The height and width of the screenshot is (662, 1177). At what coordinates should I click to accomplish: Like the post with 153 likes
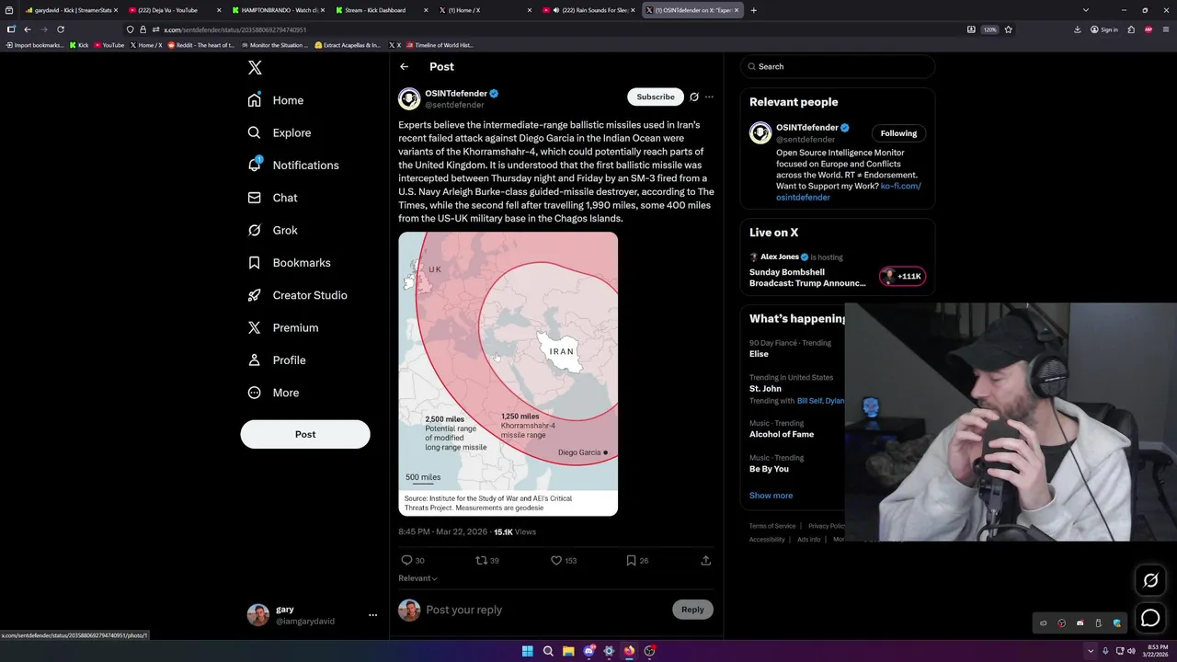pos(556,560)
